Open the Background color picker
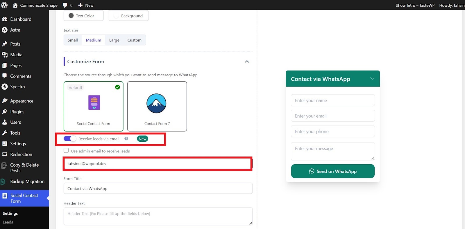 [x=128, y=16]
